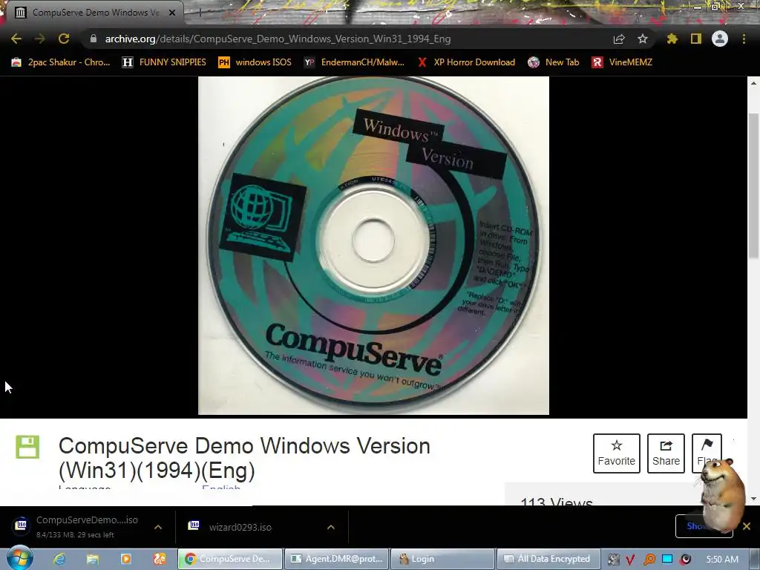Open the 2pac Shakur bookmark
This screenshot has width=760, height=570.
[61, 62]
